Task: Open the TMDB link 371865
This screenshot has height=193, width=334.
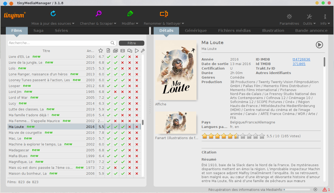Action: click(299, 64)
